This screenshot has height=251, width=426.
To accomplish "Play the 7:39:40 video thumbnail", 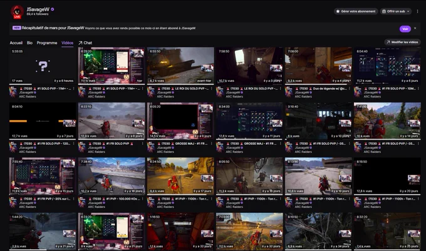I will [x=112, y=175].
